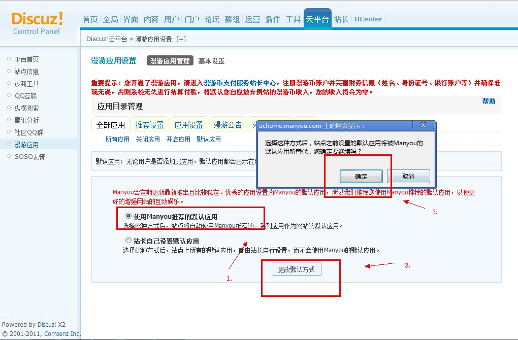Close the uchome.manyou.com dialog with X
Image resolution: width=518 pixels, height=340 pixels.
(423, 125)
